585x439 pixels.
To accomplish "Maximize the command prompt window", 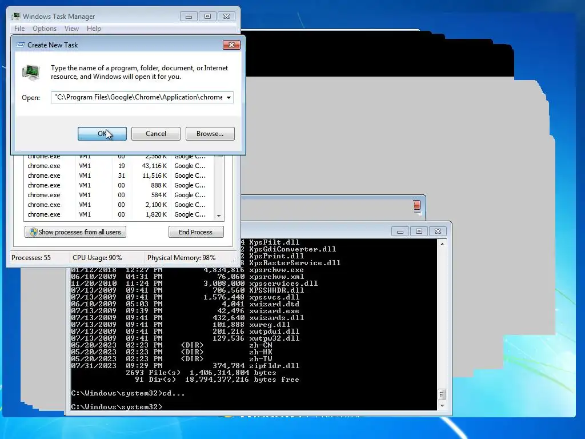I will (x=419, y=232).
